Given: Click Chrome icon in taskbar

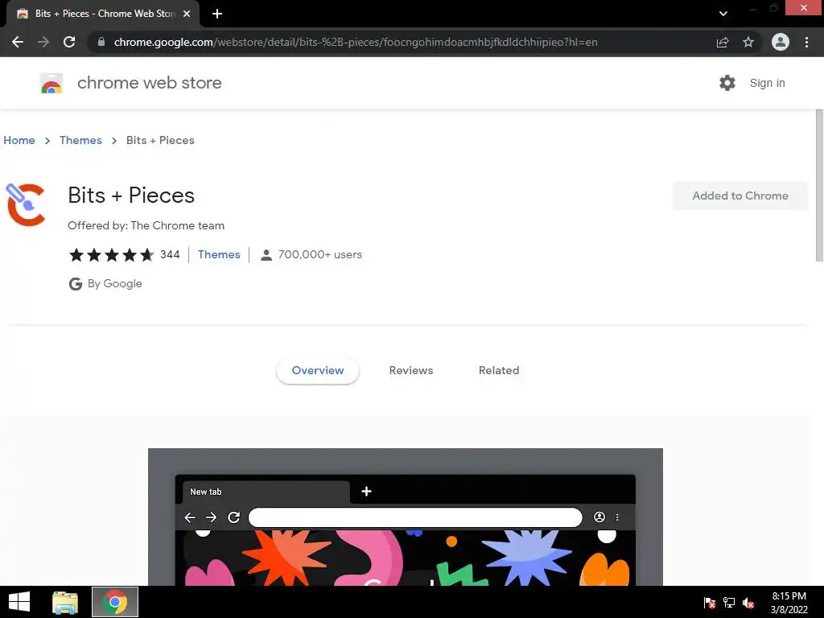Looking at the screenshot, I should tap(115, 602).
